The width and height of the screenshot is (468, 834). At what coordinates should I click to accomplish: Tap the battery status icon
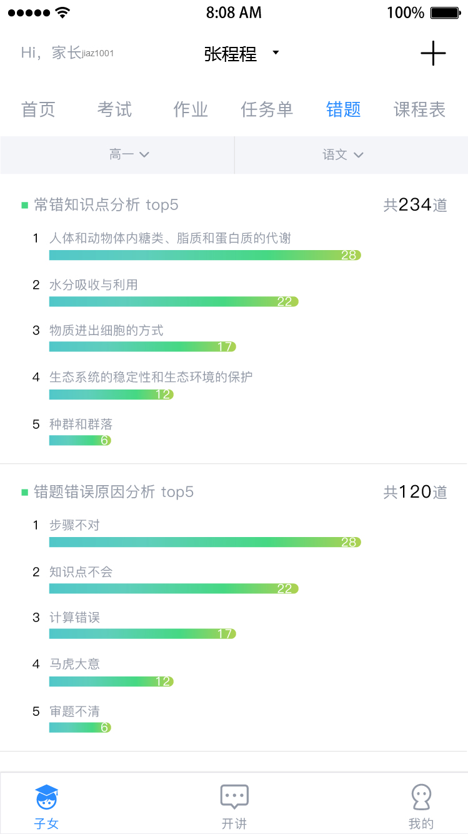(x=446, y=13)
